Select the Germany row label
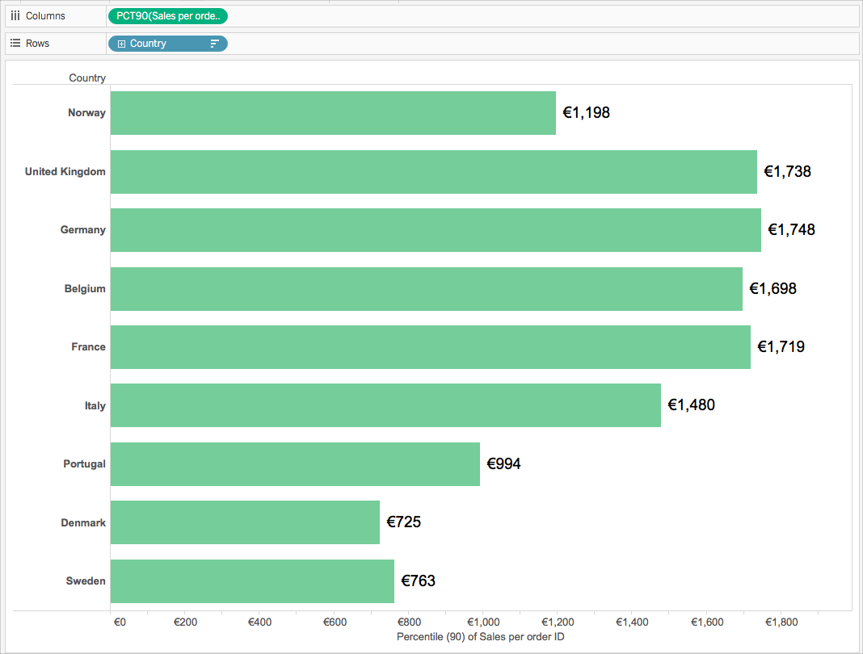Image resolution: width=863 pixels, height=654 pixels. pyautogui.click(x=82, y=230)
